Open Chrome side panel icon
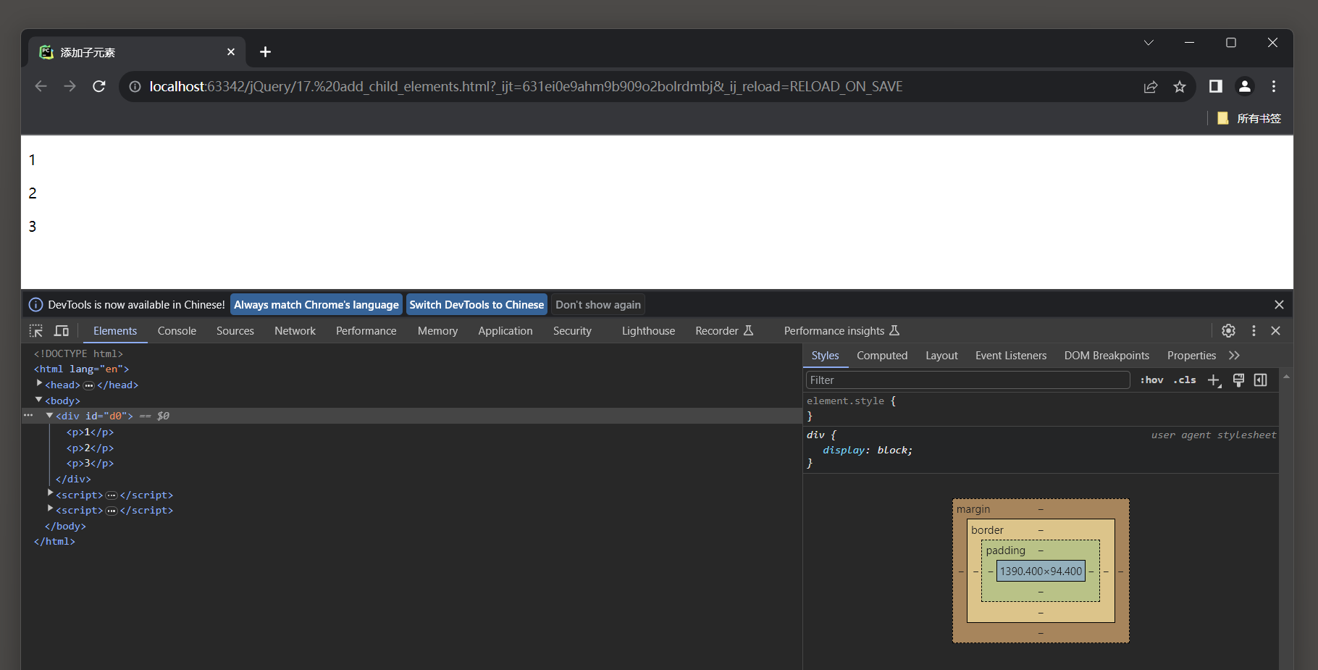This screenshot has width=1318, height=670. click(x=1216, y=86)
